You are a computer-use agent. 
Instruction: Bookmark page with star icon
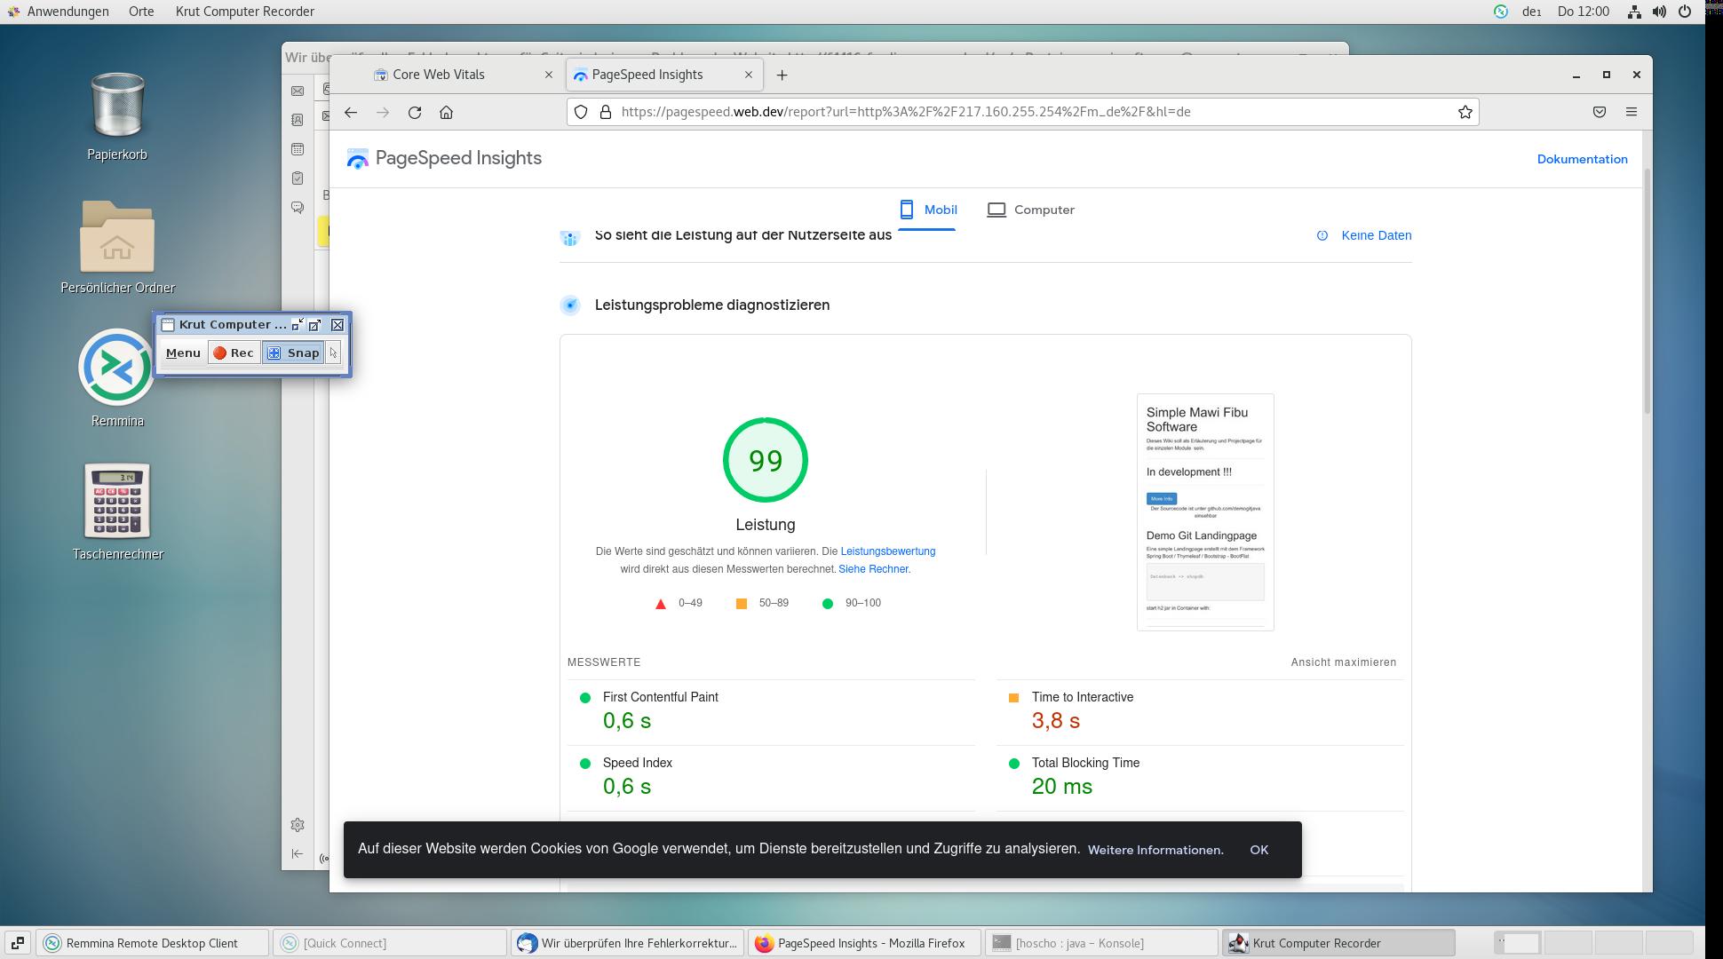pos(1465,112)
